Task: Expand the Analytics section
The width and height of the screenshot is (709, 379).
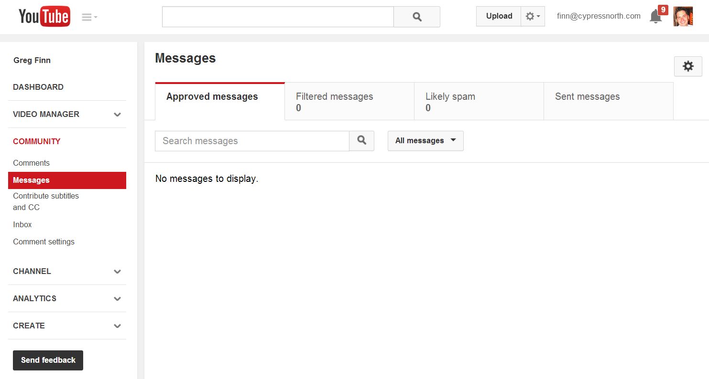Action: tap(117, 299)
